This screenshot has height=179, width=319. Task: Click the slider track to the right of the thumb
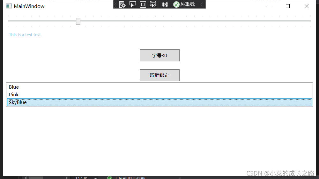click(x=195, y=21)
